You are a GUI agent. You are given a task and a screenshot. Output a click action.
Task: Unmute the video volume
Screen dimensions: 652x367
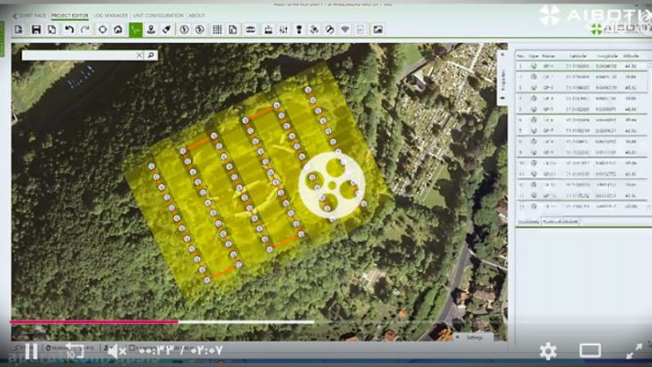[x=116, y=351]
